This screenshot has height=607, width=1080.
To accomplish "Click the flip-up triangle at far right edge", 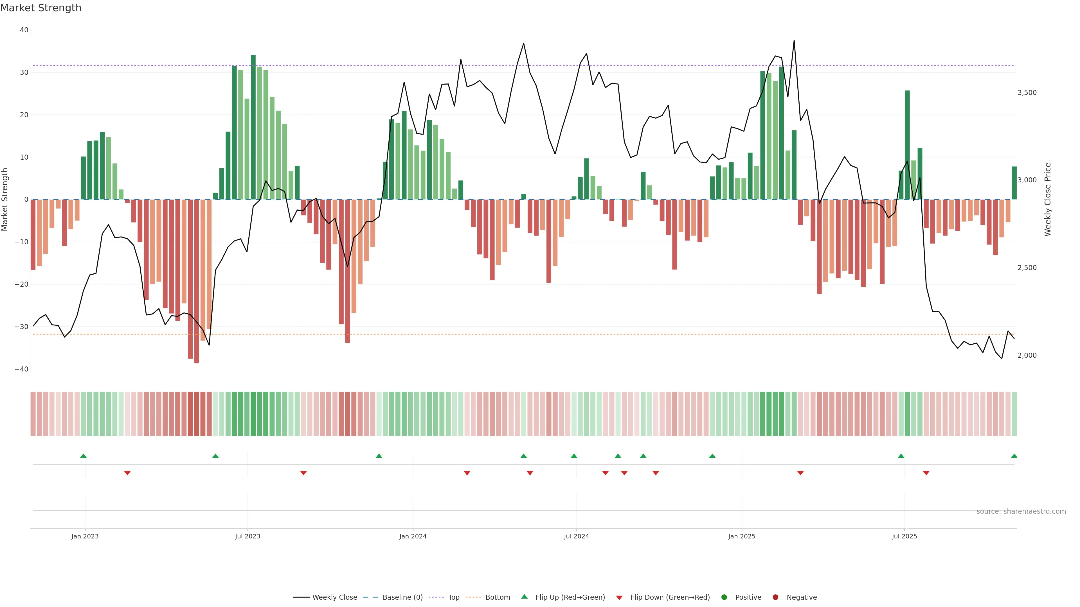I will tap(1014, 456).
